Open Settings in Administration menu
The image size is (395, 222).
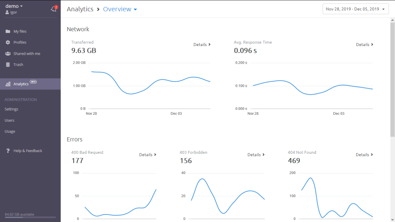pos(12,109)
